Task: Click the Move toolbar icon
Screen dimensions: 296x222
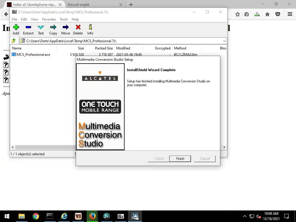Action: tap(66, 27)
